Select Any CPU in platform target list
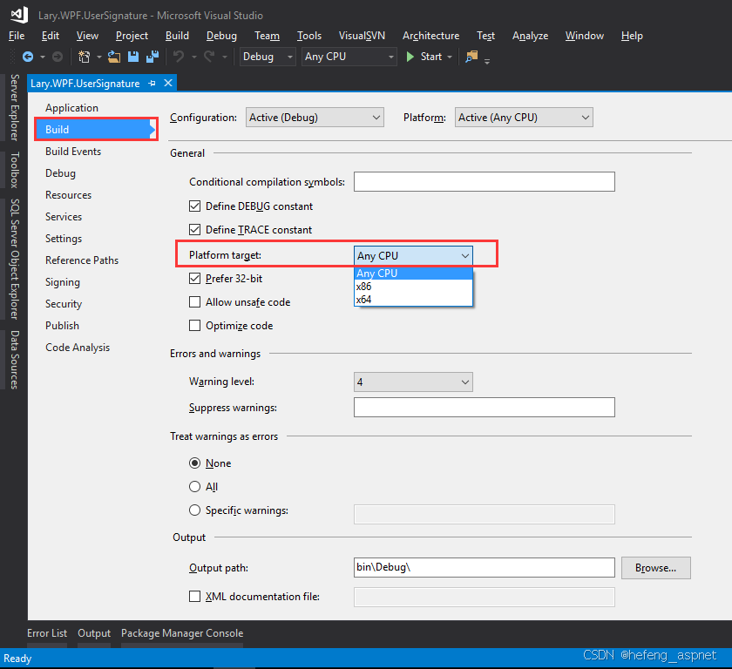 click(413, 274)
